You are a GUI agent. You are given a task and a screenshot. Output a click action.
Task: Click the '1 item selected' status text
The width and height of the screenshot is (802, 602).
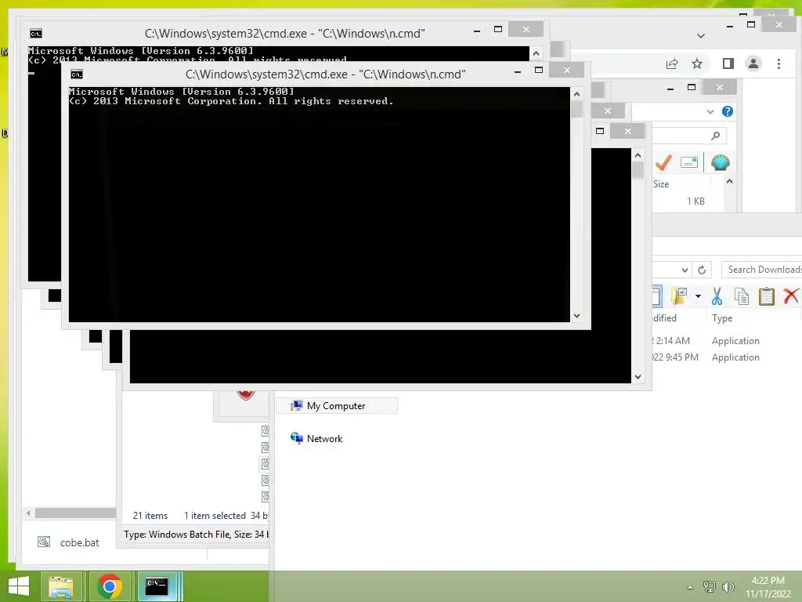(x=215, y=516)
